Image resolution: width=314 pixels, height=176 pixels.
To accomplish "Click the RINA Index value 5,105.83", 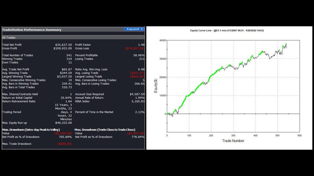I will pyautogui.click(x=138, y=101).
